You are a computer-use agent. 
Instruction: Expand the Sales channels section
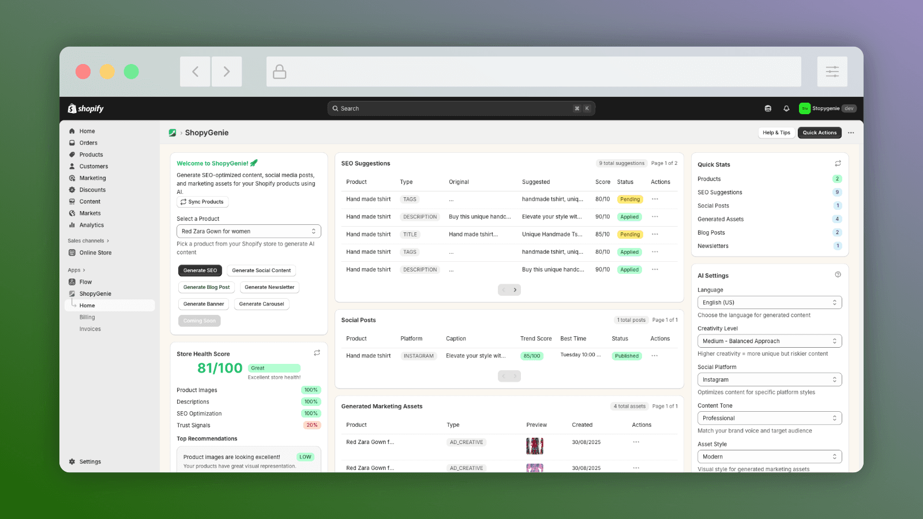coord(88,241)
